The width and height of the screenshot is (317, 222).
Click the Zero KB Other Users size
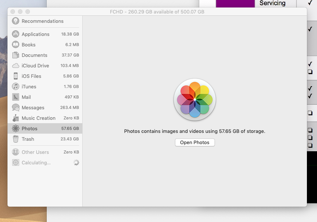click(x=71, y=152)
